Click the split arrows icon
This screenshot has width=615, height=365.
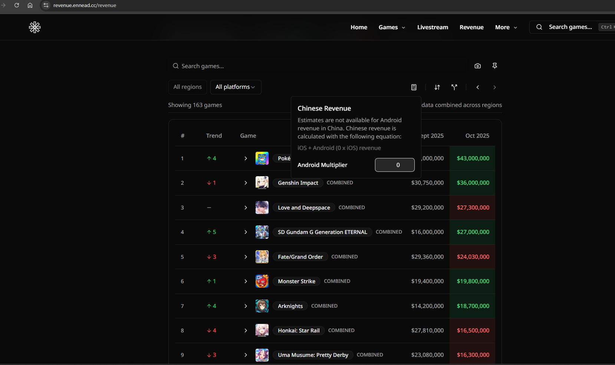coord(454,87)
